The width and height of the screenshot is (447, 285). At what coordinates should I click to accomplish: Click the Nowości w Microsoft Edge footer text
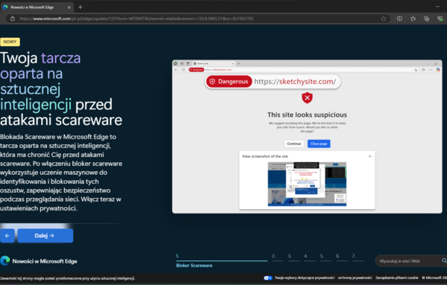pyautogui.click(x=45, y=261)
